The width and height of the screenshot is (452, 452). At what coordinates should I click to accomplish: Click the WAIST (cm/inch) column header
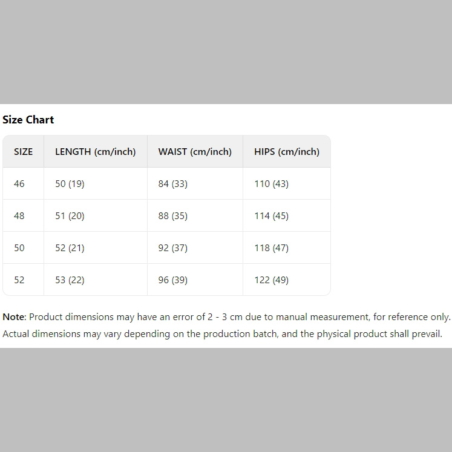(195, 152)
